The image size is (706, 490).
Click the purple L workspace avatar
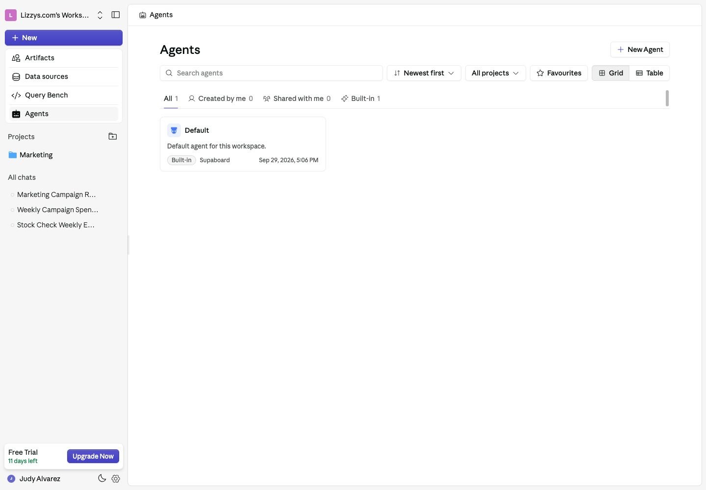tap(11, 15)
